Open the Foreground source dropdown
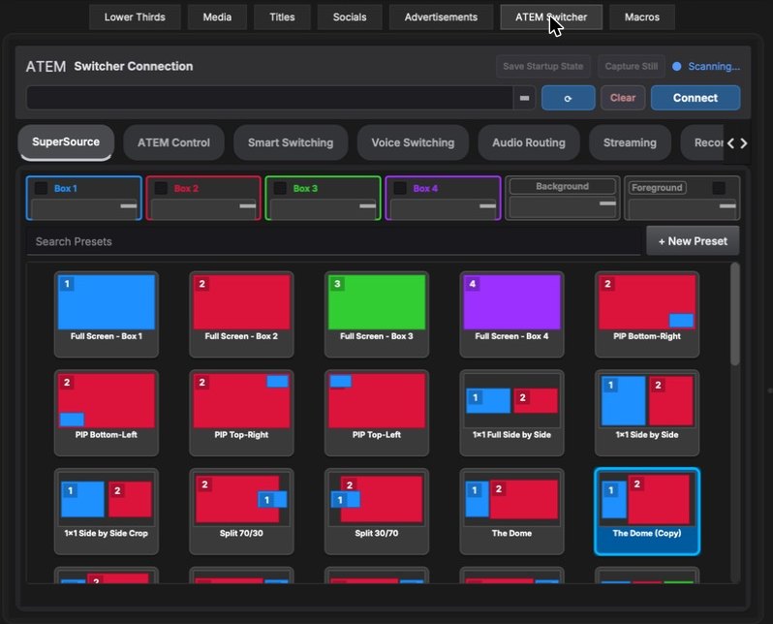This screenshot has width=773, height=624. click(x=683, y=208)
